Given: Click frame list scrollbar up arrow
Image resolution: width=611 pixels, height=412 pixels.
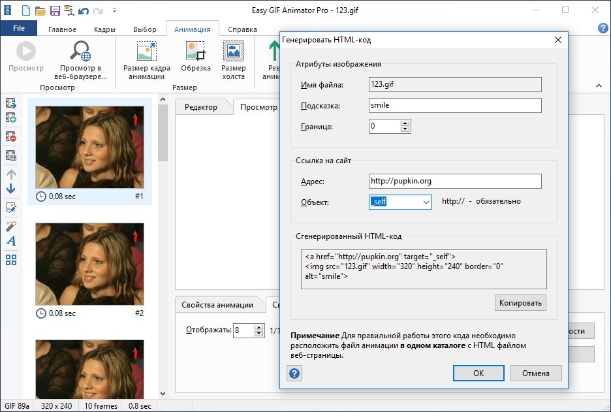Looking at the screenshot, I should [163, 100].
